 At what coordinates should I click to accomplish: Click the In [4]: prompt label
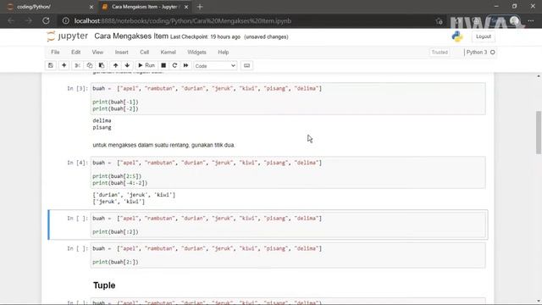point(77,163)
